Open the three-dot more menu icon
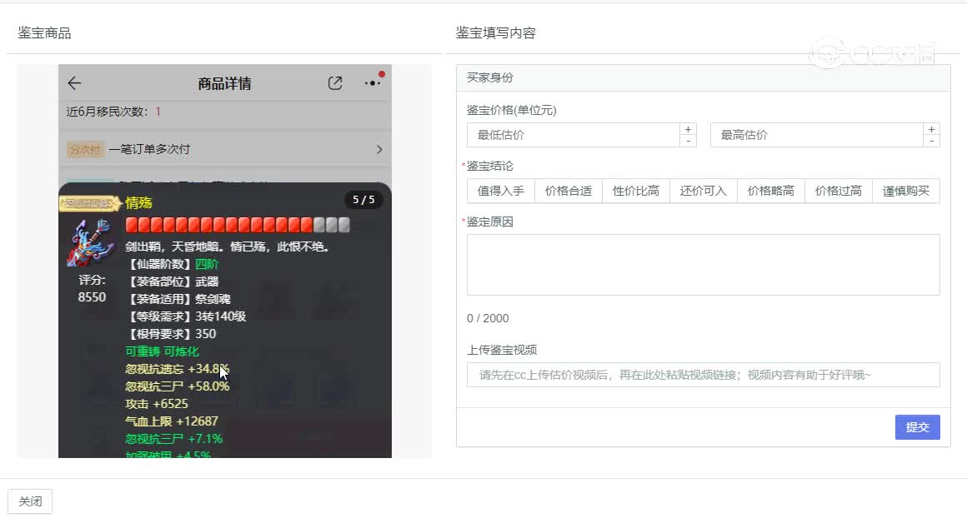Screen dimensions: 967x523 (x=373, y=83)
